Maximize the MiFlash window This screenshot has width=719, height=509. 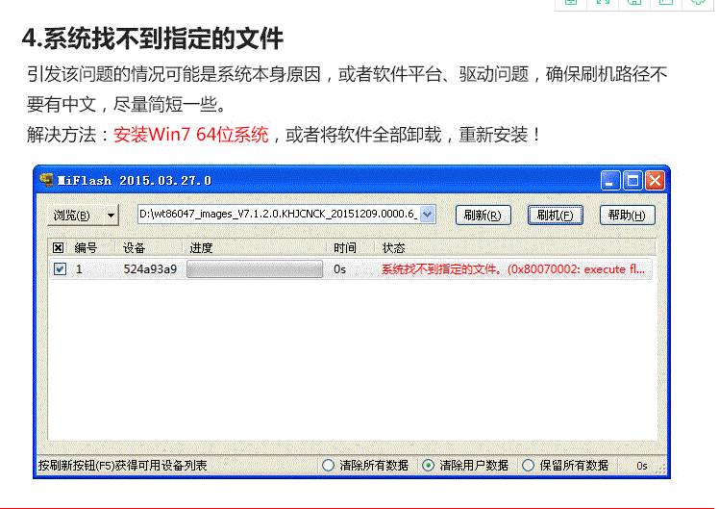click(632, 180)
